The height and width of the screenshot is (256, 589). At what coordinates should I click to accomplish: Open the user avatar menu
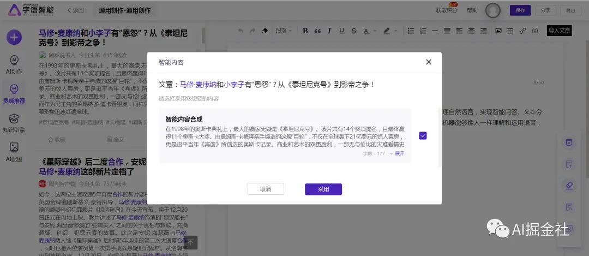coord(493,10)
